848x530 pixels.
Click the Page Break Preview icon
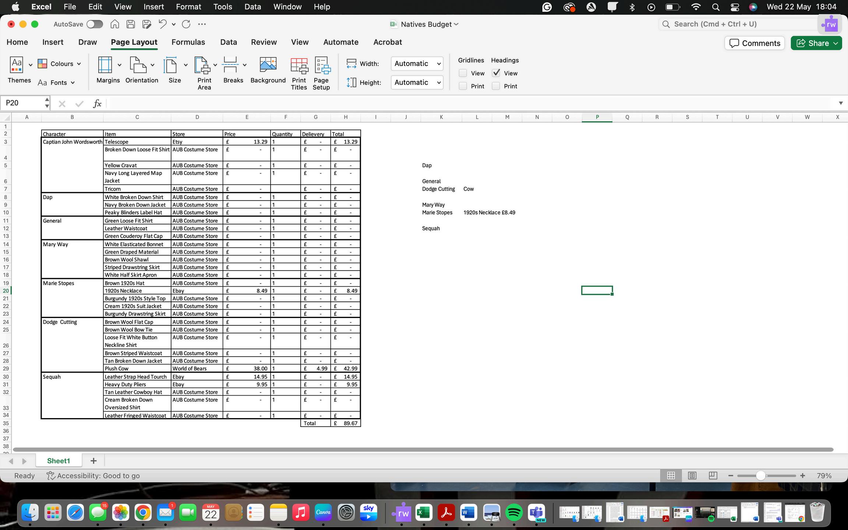coord(713,476)
